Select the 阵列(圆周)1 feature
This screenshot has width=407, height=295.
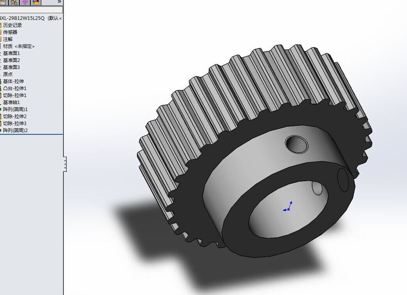pyautogui.click(x=15, y=109)
